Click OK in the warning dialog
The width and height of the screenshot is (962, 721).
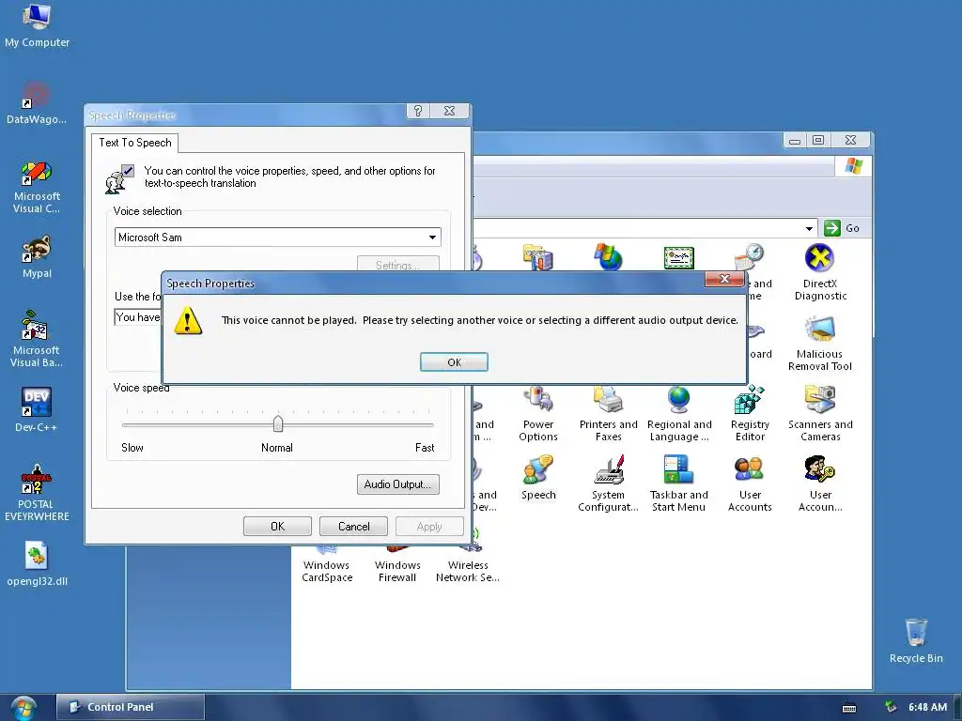point(454,361)
